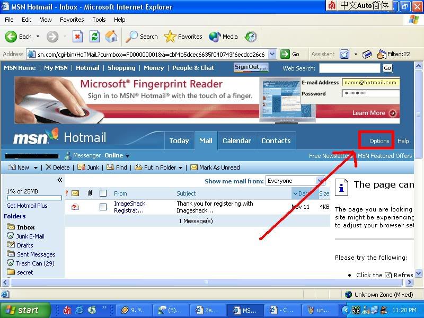Click the Options link
Screen dimensions: 424x318
379,141
